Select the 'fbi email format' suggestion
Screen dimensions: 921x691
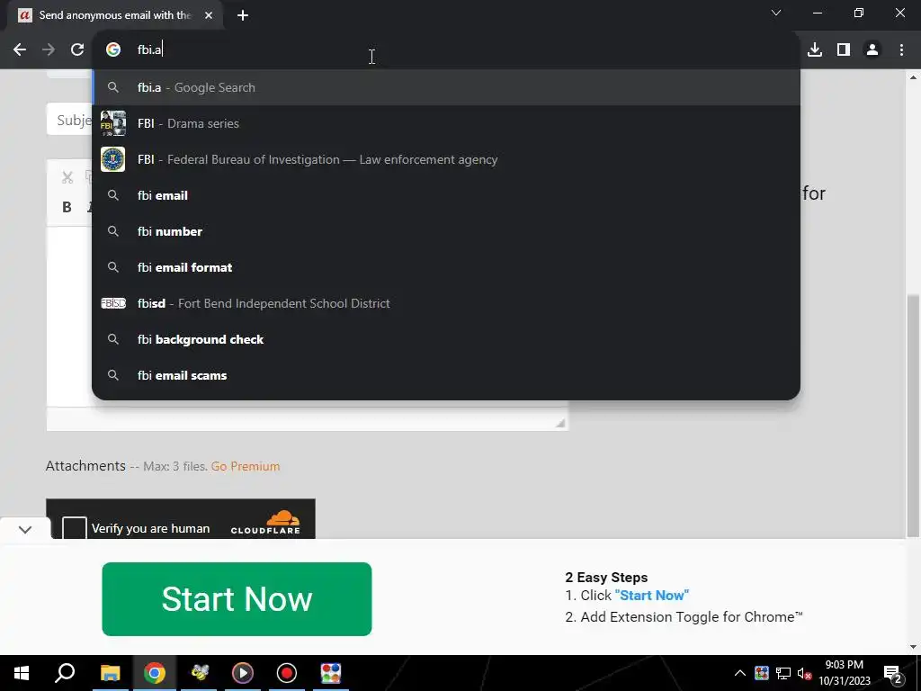(x=446, y=267)
